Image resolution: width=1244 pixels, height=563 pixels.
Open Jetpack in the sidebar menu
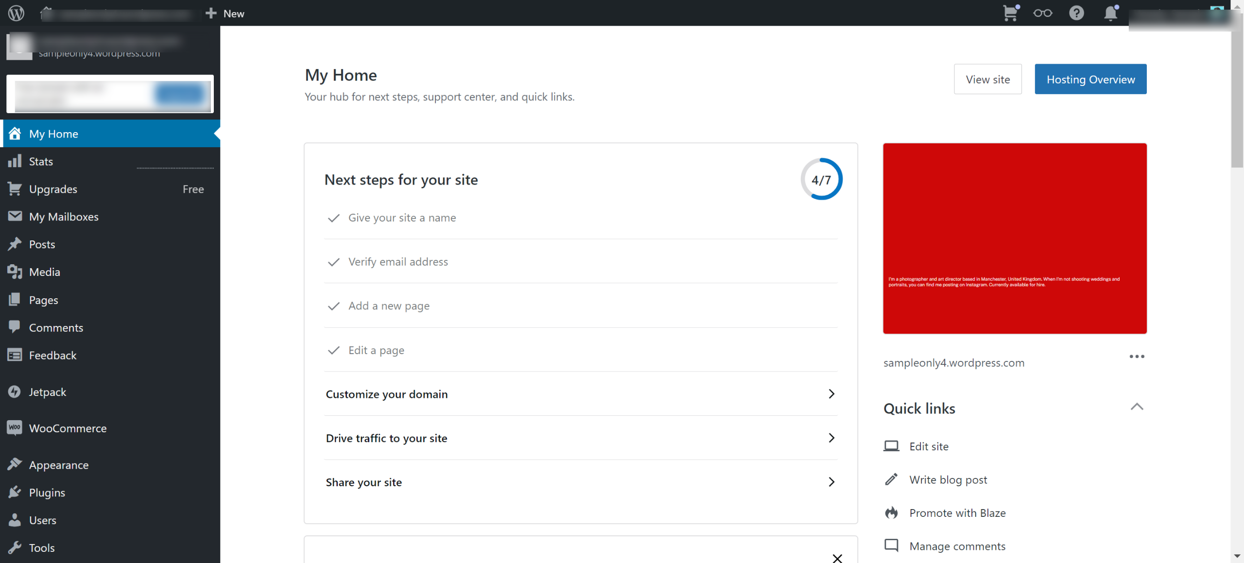(x=47, y=392)
